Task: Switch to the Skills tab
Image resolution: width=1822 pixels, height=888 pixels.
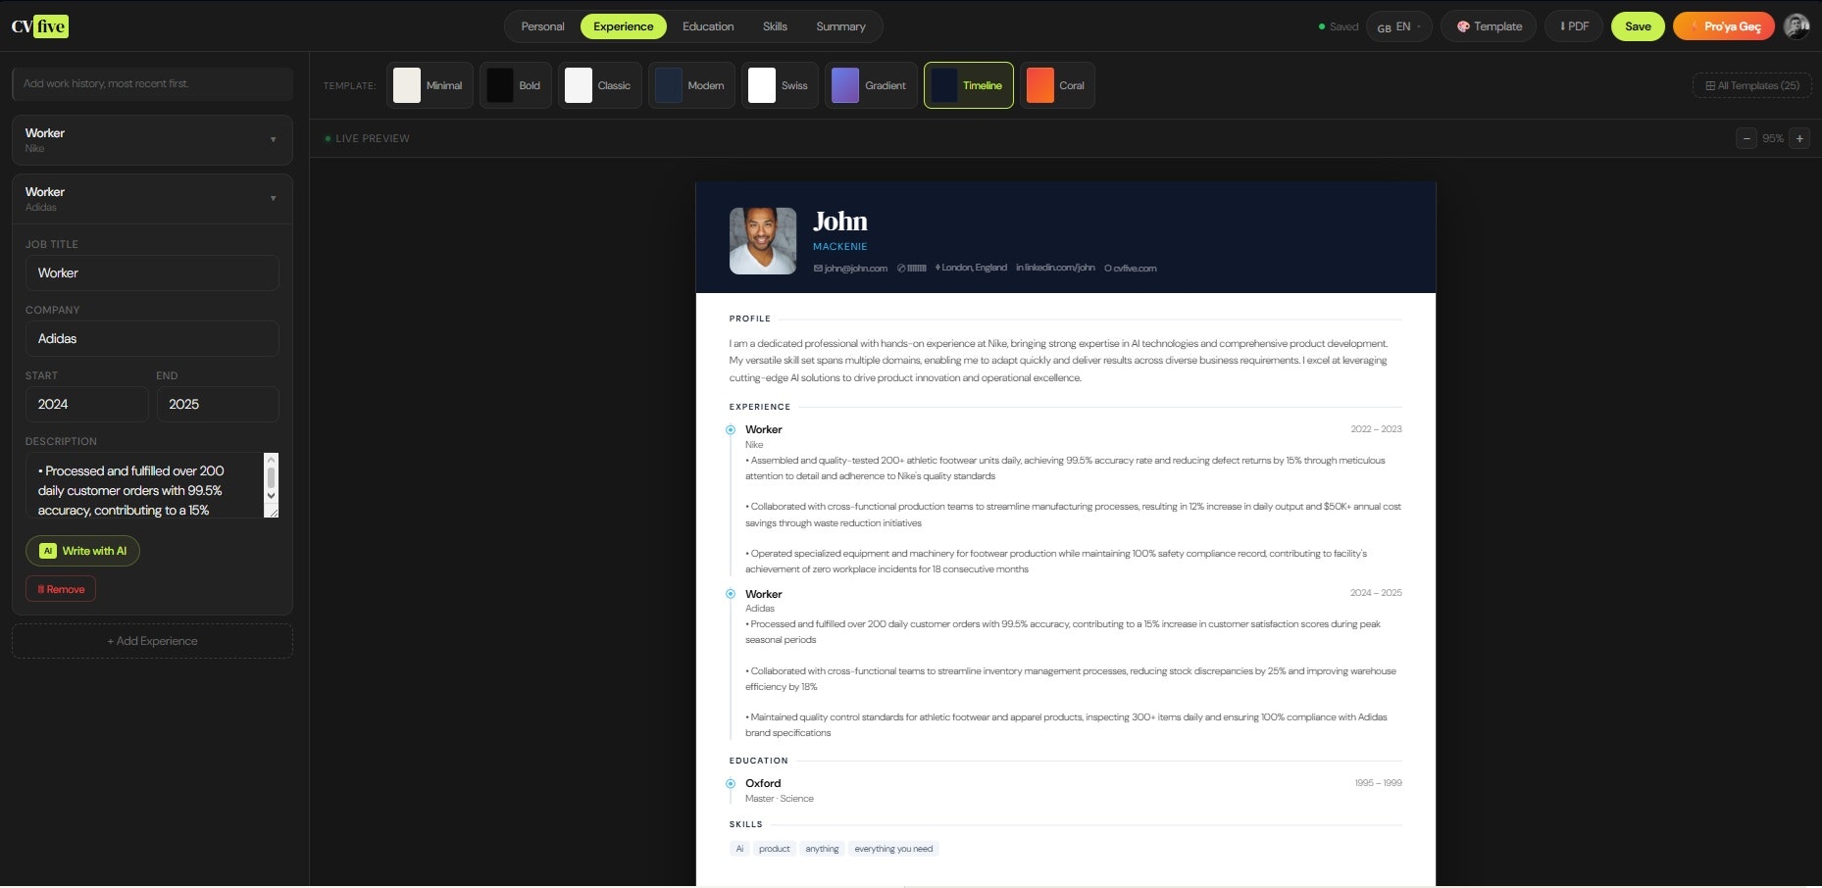Action: 775,26
